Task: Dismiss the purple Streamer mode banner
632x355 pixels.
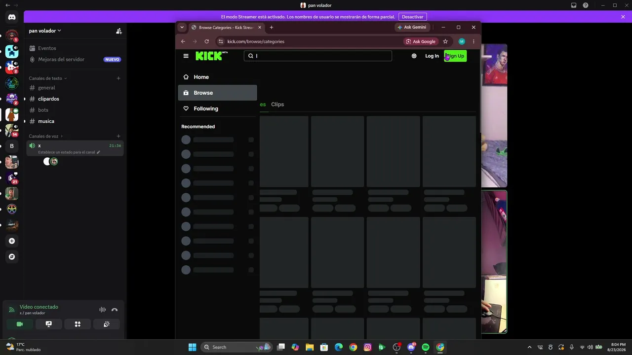Action: click(623, 17)
